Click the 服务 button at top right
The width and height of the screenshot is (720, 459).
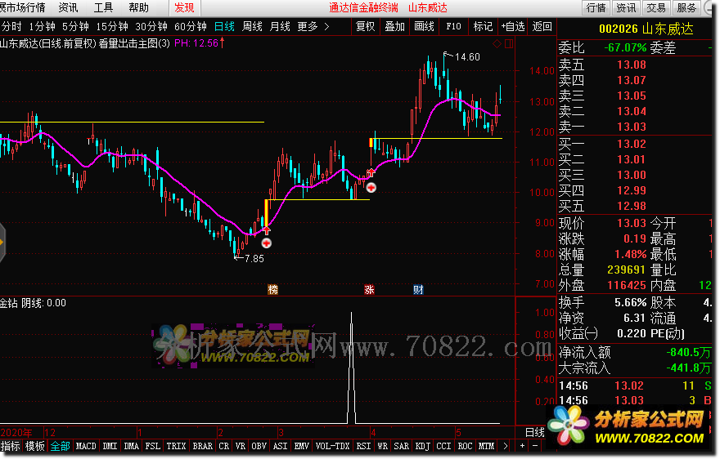point(686,8)
